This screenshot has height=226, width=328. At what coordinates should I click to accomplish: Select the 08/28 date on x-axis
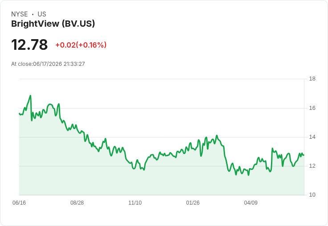[x=77, y=203]
